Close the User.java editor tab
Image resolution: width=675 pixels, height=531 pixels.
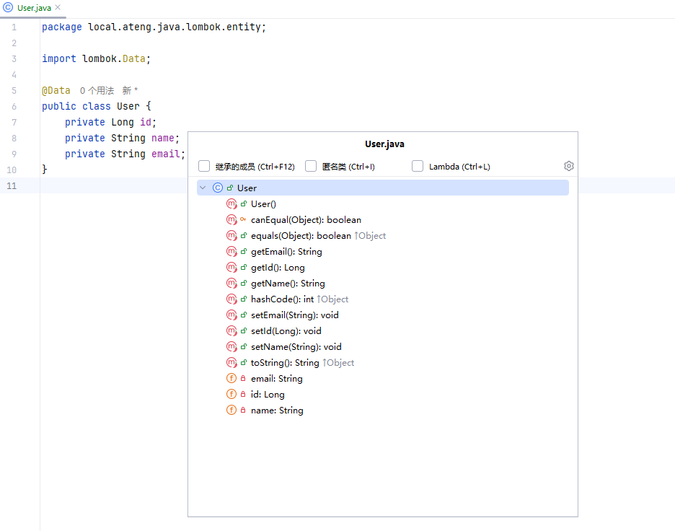point(58,7)
